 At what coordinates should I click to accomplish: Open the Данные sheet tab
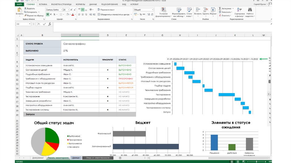(76, 158)
